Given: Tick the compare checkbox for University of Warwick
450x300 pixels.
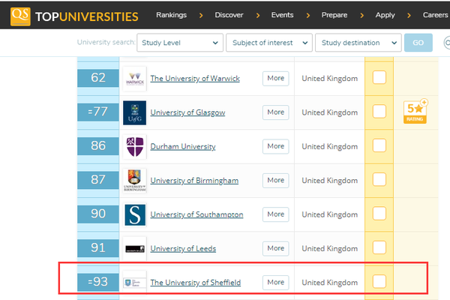Looking at the screenshot, I should (379, 77).
